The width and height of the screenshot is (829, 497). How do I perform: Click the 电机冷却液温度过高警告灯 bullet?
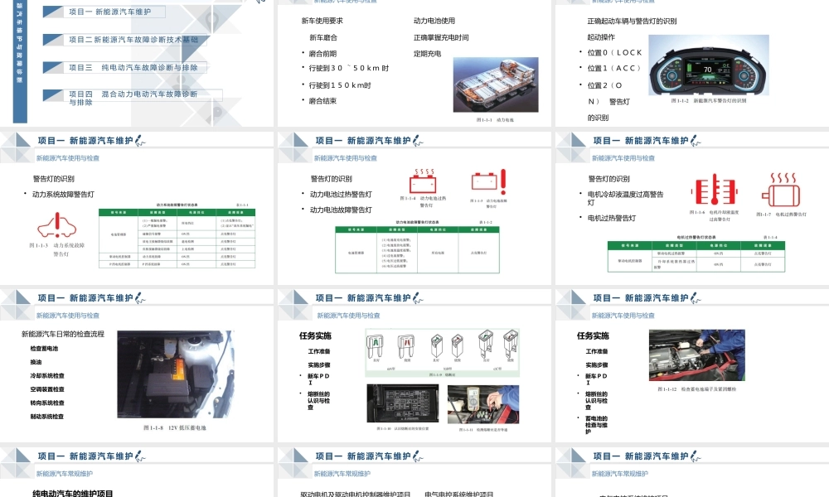(625, 198)
